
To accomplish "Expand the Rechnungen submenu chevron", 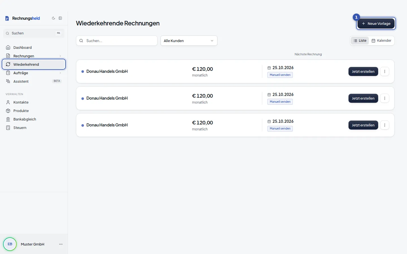I will [x=60, y=56].
